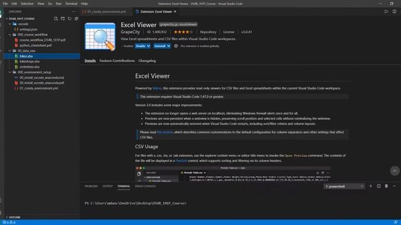Create a new file in the Explorer header
401x225 pixels.
(x=56, y=19)
